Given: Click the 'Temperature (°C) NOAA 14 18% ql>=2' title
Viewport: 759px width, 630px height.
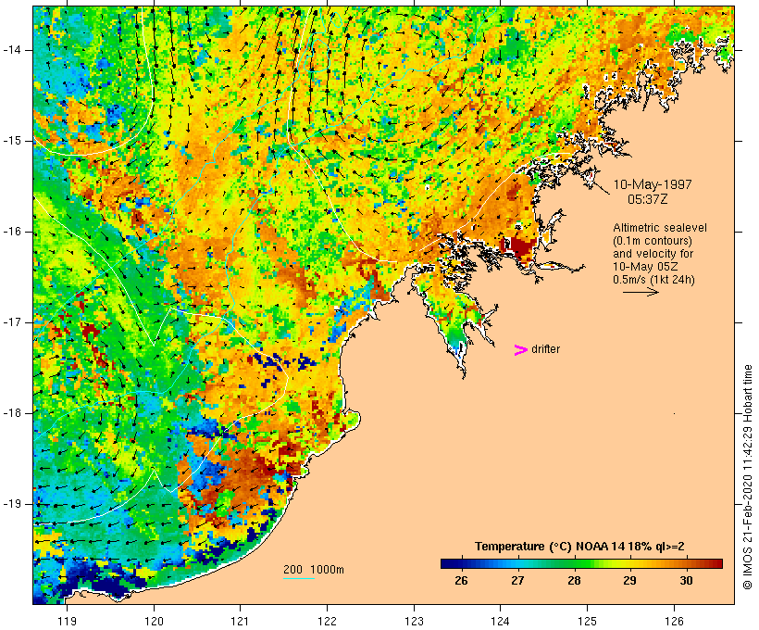Looking at the screenshot, I should point(579,547).
